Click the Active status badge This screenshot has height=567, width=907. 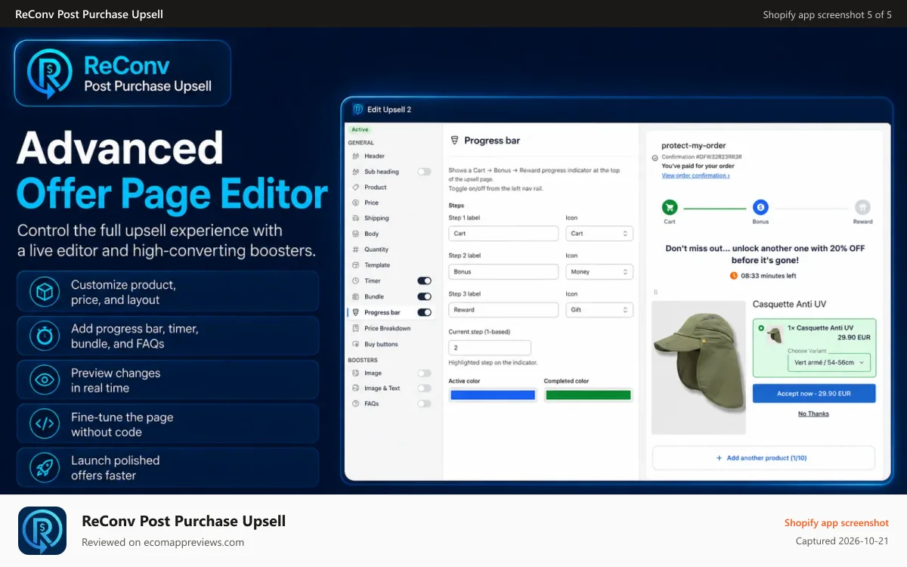(x=361, y=130)
